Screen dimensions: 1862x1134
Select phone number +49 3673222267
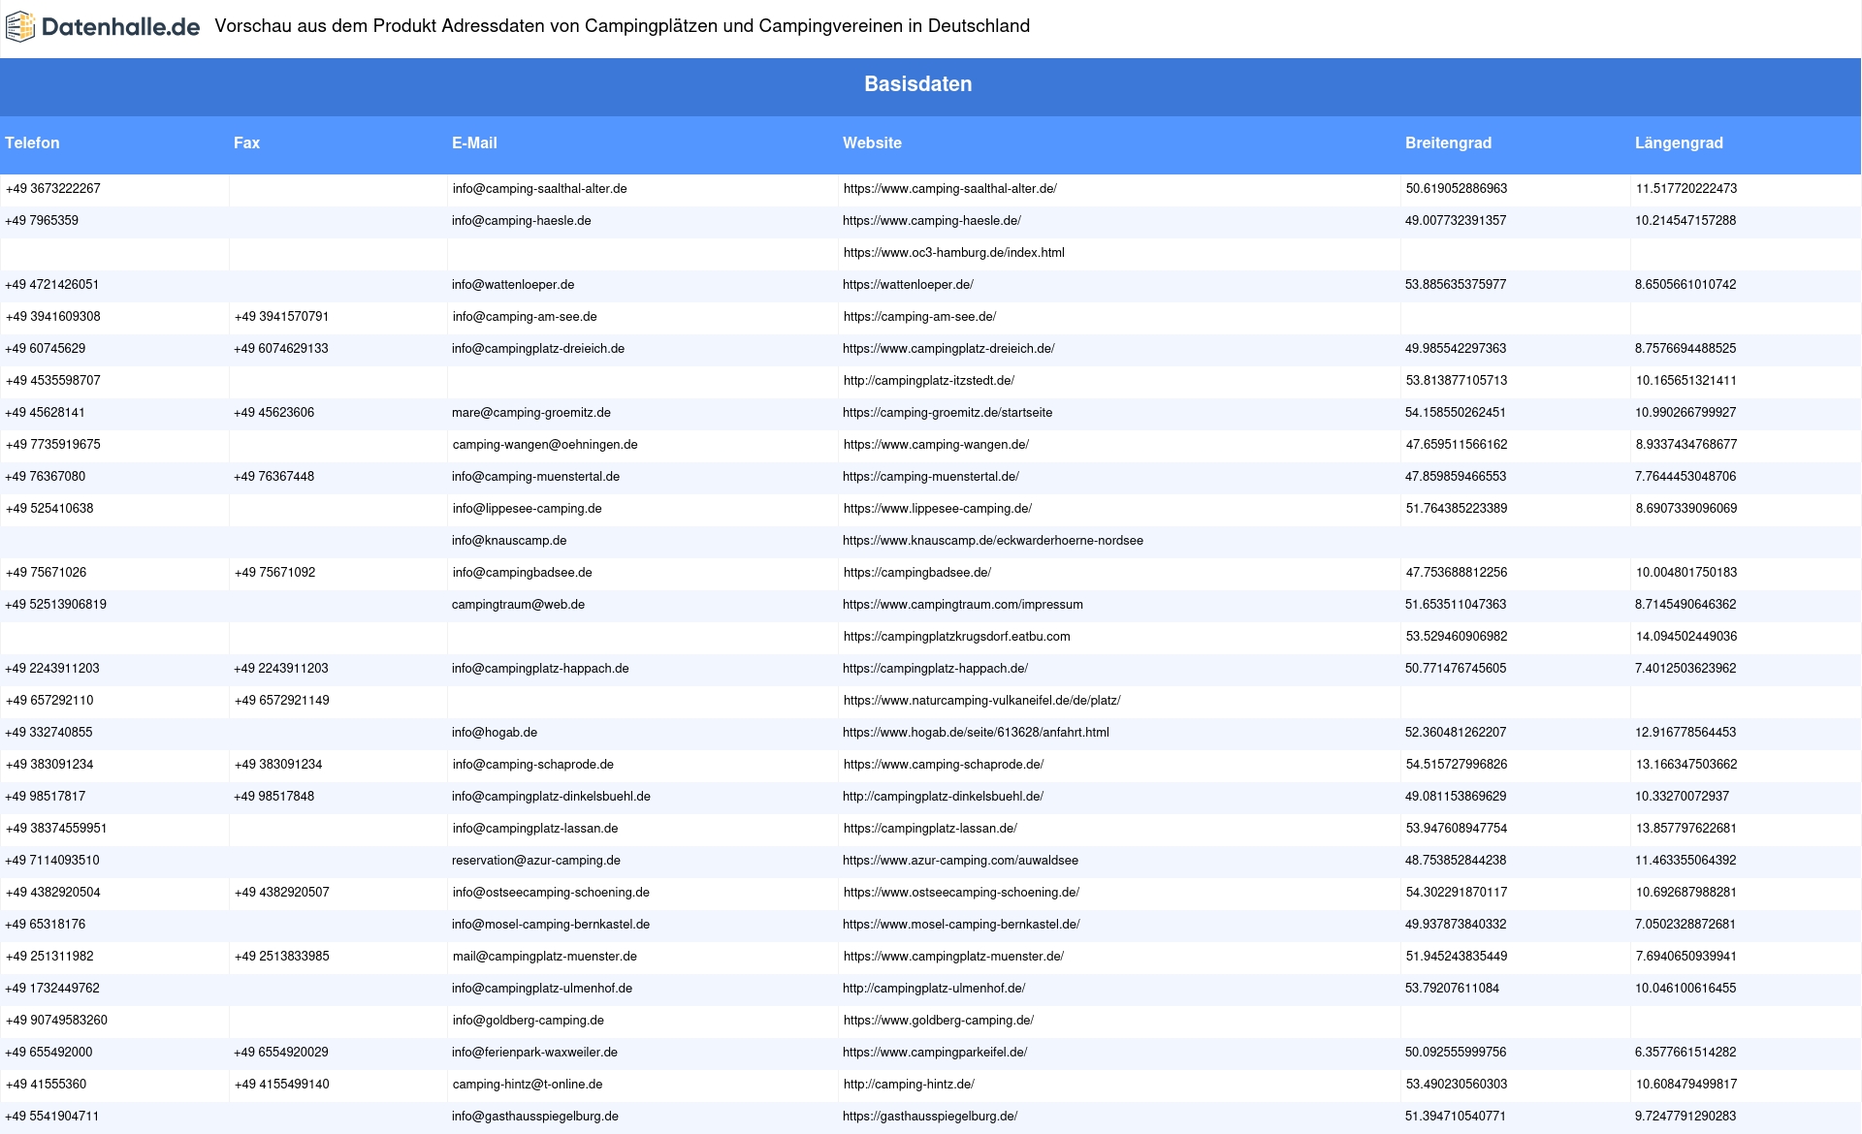click(53, 189)
